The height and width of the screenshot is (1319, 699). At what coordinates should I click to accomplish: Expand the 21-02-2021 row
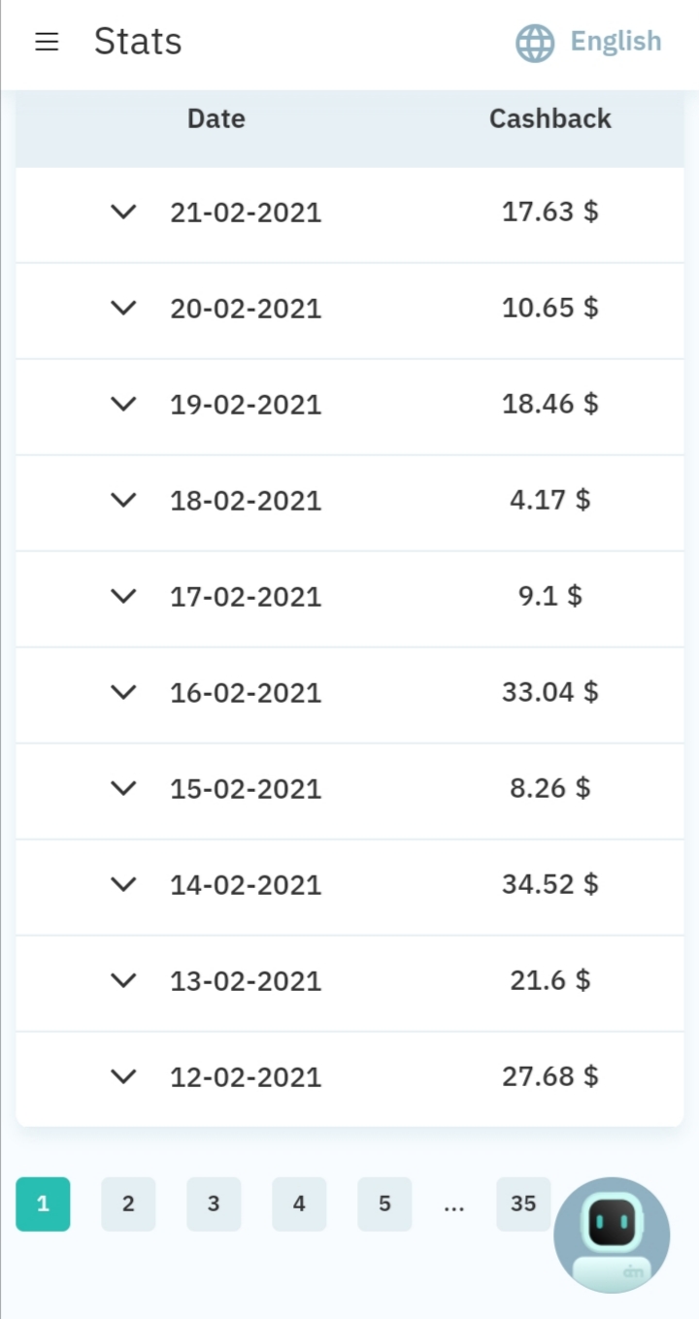point(123,212)
